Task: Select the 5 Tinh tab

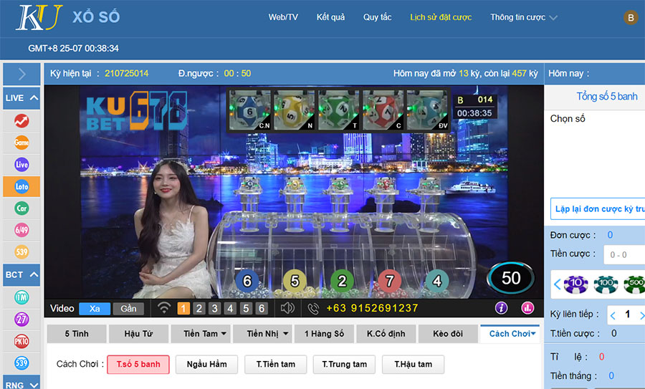Action: [77, 334]
